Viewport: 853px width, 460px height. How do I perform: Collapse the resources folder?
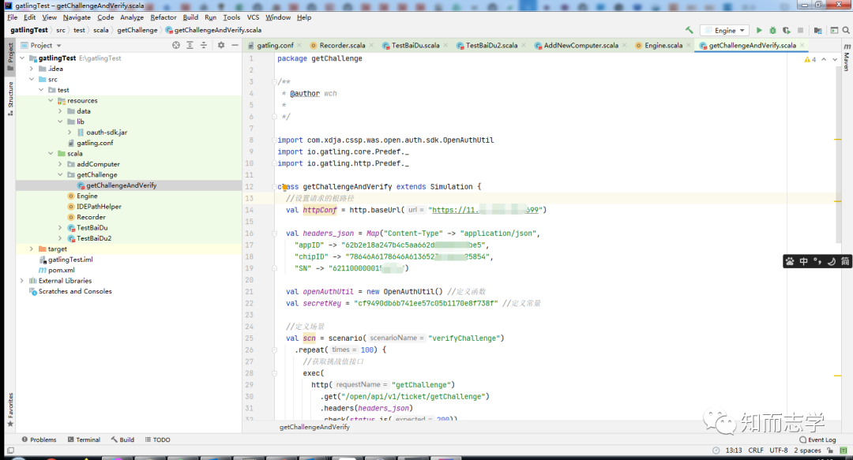(51, 100)
